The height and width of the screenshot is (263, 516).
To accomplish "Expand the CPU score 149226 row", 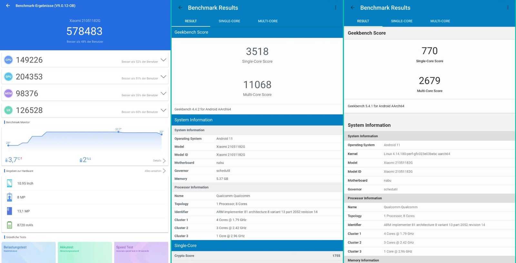I will pos(164,60).
